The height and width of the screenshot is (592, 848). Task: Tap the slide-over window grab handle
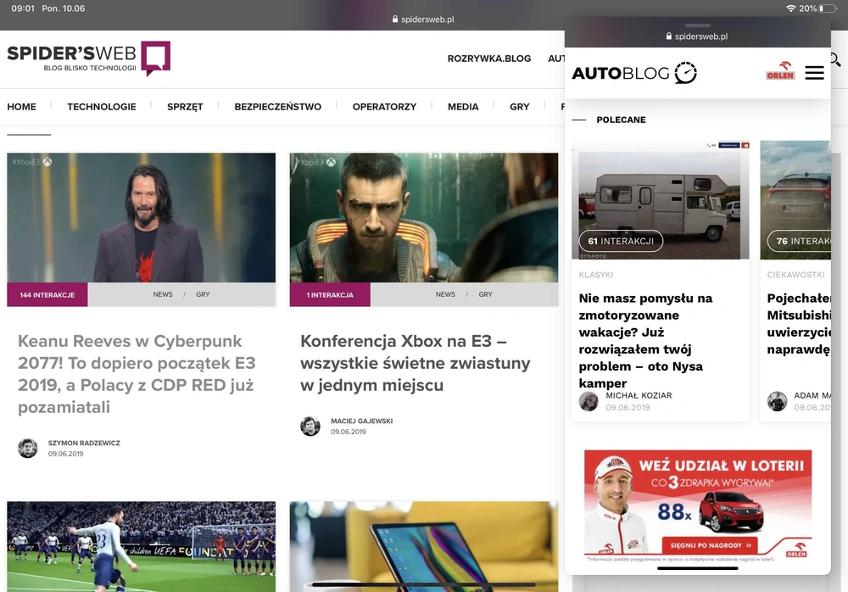pyautogui.click(x=698, y=25)
